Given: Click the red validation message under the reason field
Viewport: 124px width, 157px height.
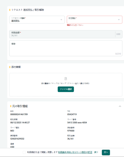Looking at the screenshot, I should 75,25.
